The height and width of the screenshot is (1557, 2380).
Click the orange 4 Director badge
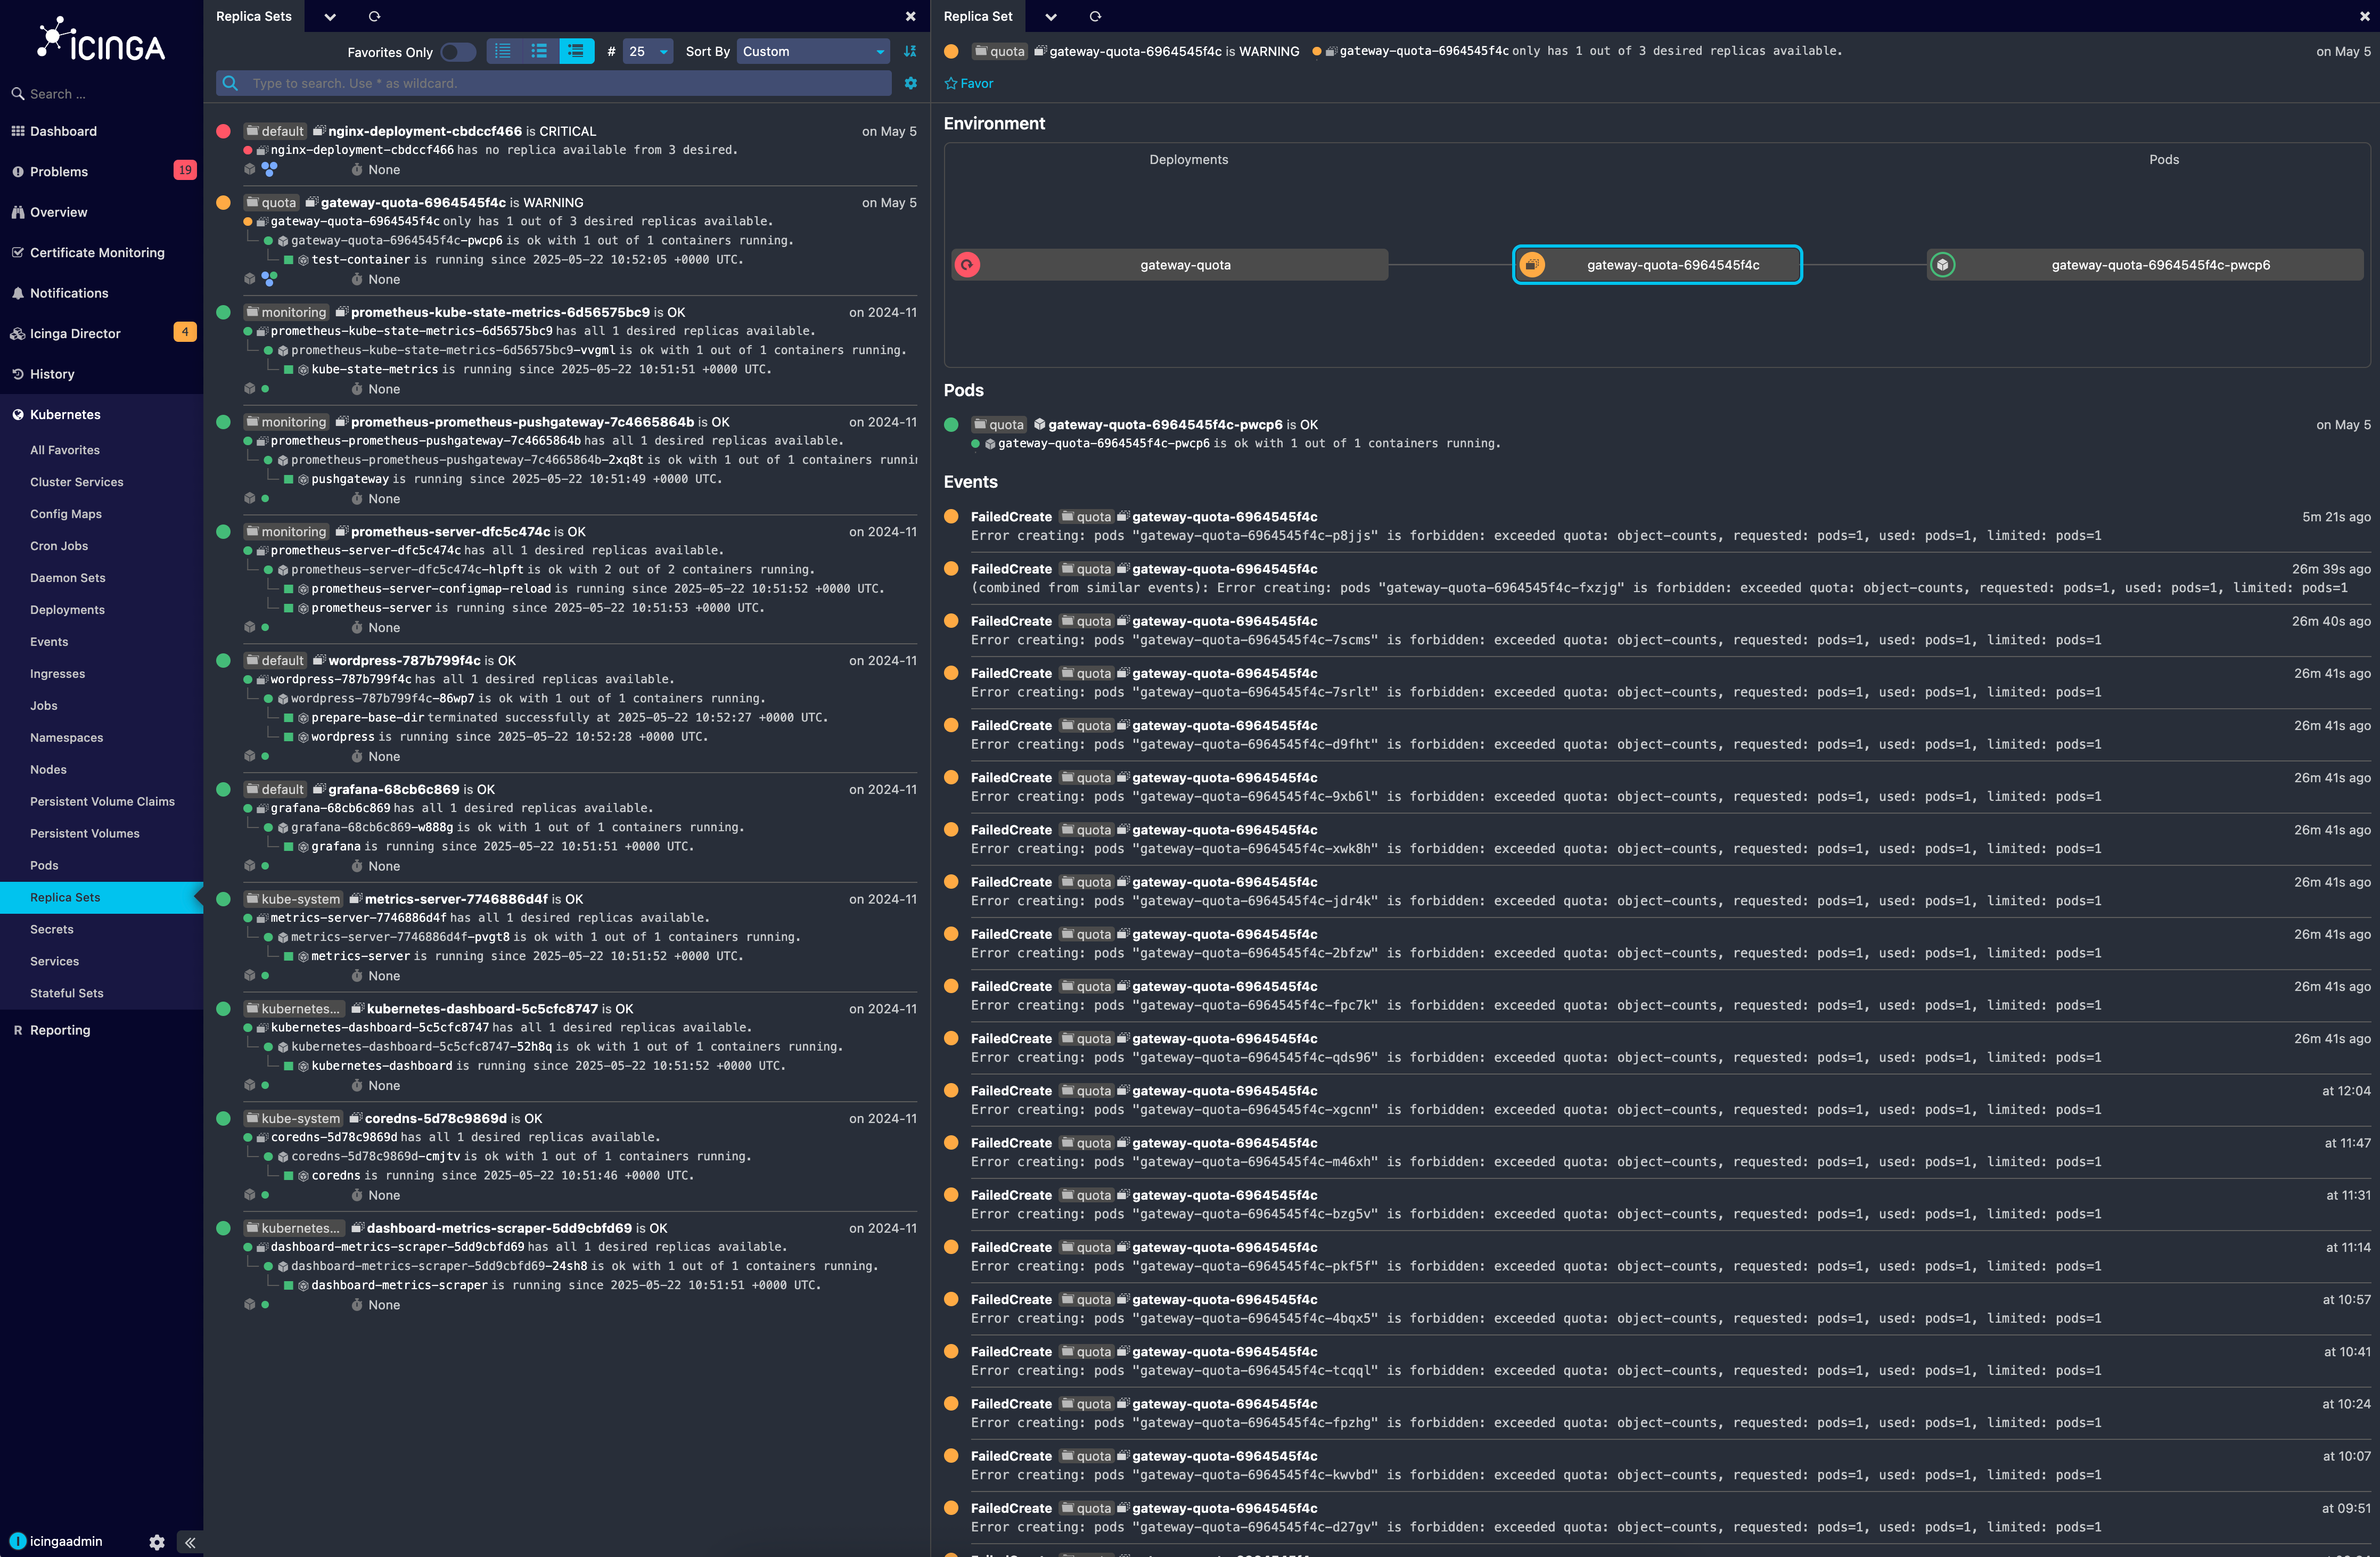click(x=185, y=332)
